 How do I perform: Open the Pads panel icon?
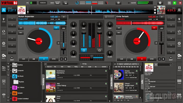tap(179, 82)
